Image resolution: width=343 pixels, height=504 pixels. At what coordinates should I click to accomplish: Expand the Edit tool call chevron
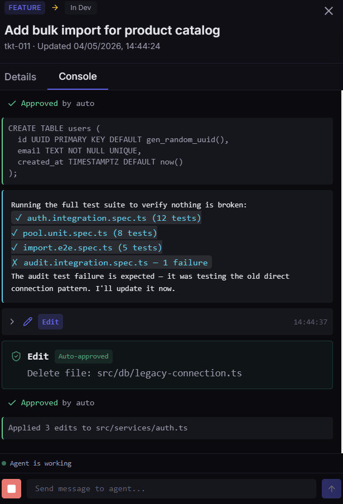coord(12,322)
